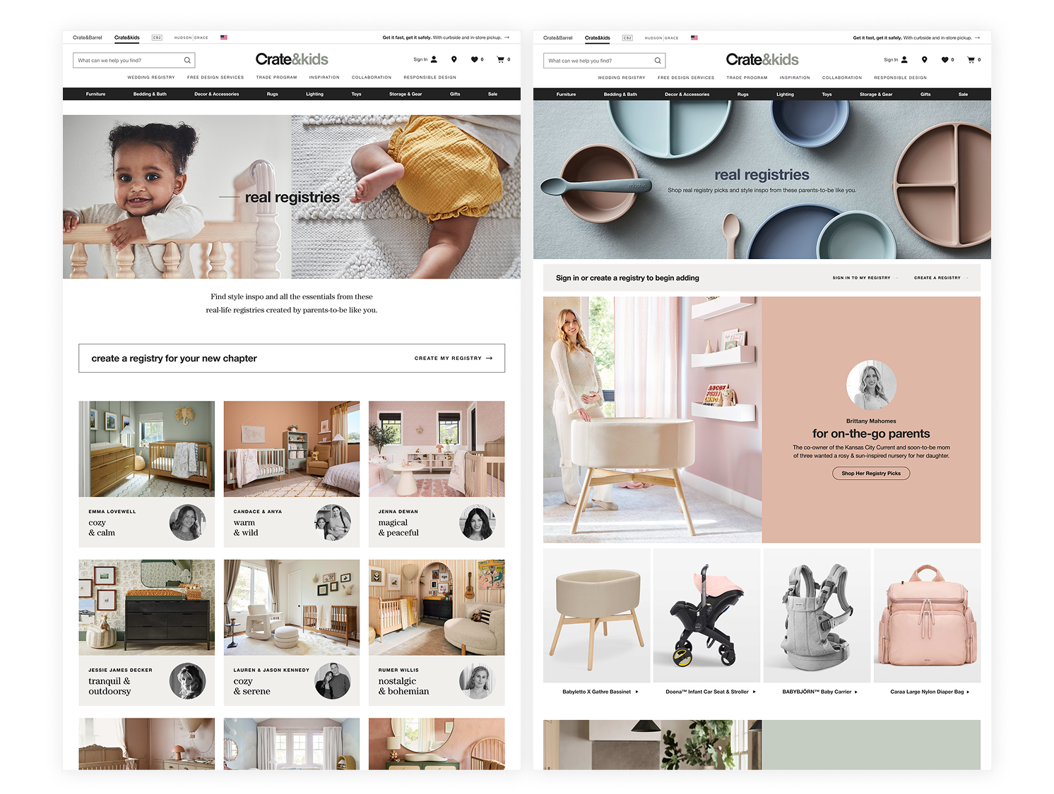Open Furniture menu in the left page
This screenshot has width=1054, height=794.
click(95, 94)
